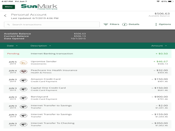Click the Description column header text
Viewport: 175px width, 131px height.
click(x=39, y=46)
